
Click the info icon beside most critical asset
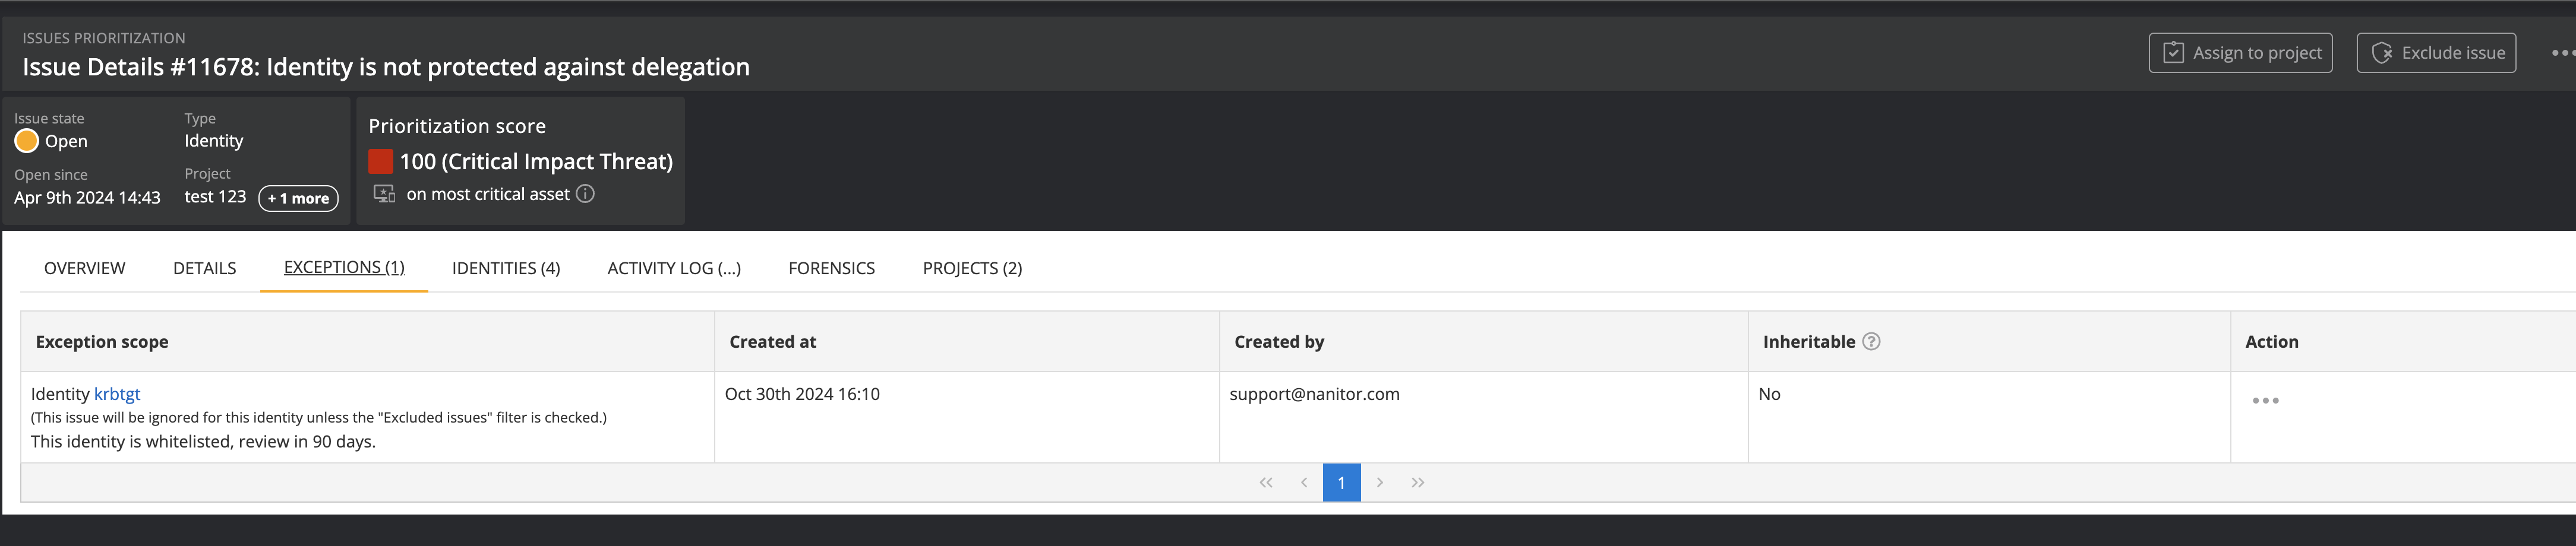[x=585, y=193]
